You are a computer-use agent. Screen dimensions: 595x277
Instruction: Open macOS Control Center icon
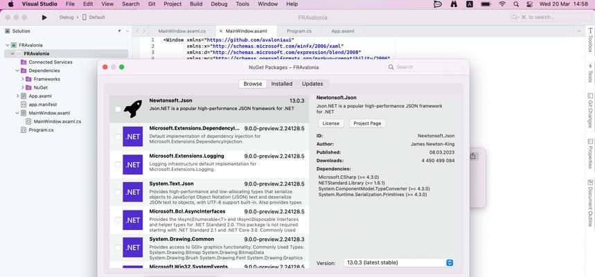[x=530, y=4]
